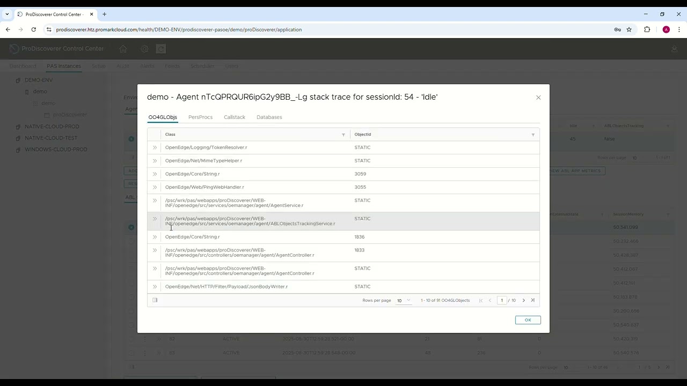Click the OK button in the dialog

[x=528, y=320]
